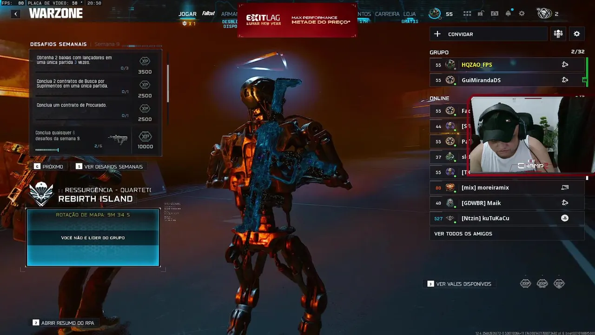Click the weapon reward icon for week 9
This screenshot has width=595, height=335.
[118, 139]
